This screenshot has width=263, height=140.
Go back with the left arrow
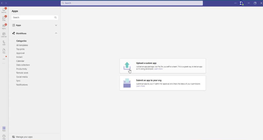[2, 3]
